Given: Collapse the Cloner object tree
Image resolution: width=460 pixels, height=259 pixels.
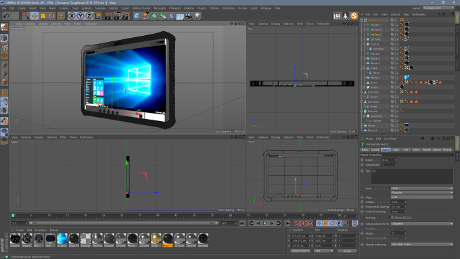Looking at the screenshot, I should click(x=364, y=44).
